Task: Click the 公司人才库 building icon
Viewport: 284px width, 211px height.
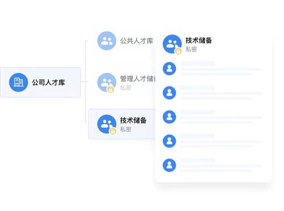Action: pos(18,82)
